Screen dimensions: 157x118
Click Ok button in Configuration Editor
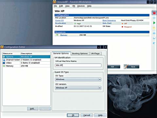73,115
